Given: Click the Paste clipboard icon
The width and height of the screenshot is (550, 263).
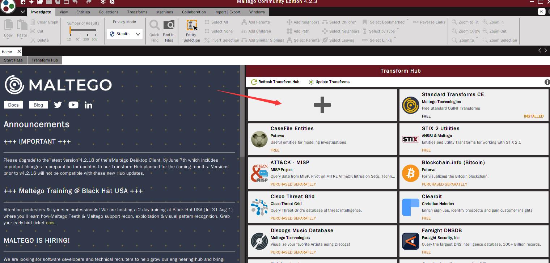Looking at the screenshot, I should tap(22, 25).
